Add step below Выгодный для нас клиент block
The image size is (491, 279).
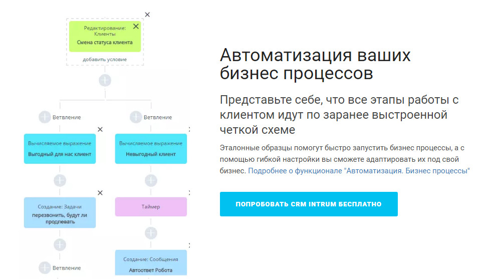point(60,180)
